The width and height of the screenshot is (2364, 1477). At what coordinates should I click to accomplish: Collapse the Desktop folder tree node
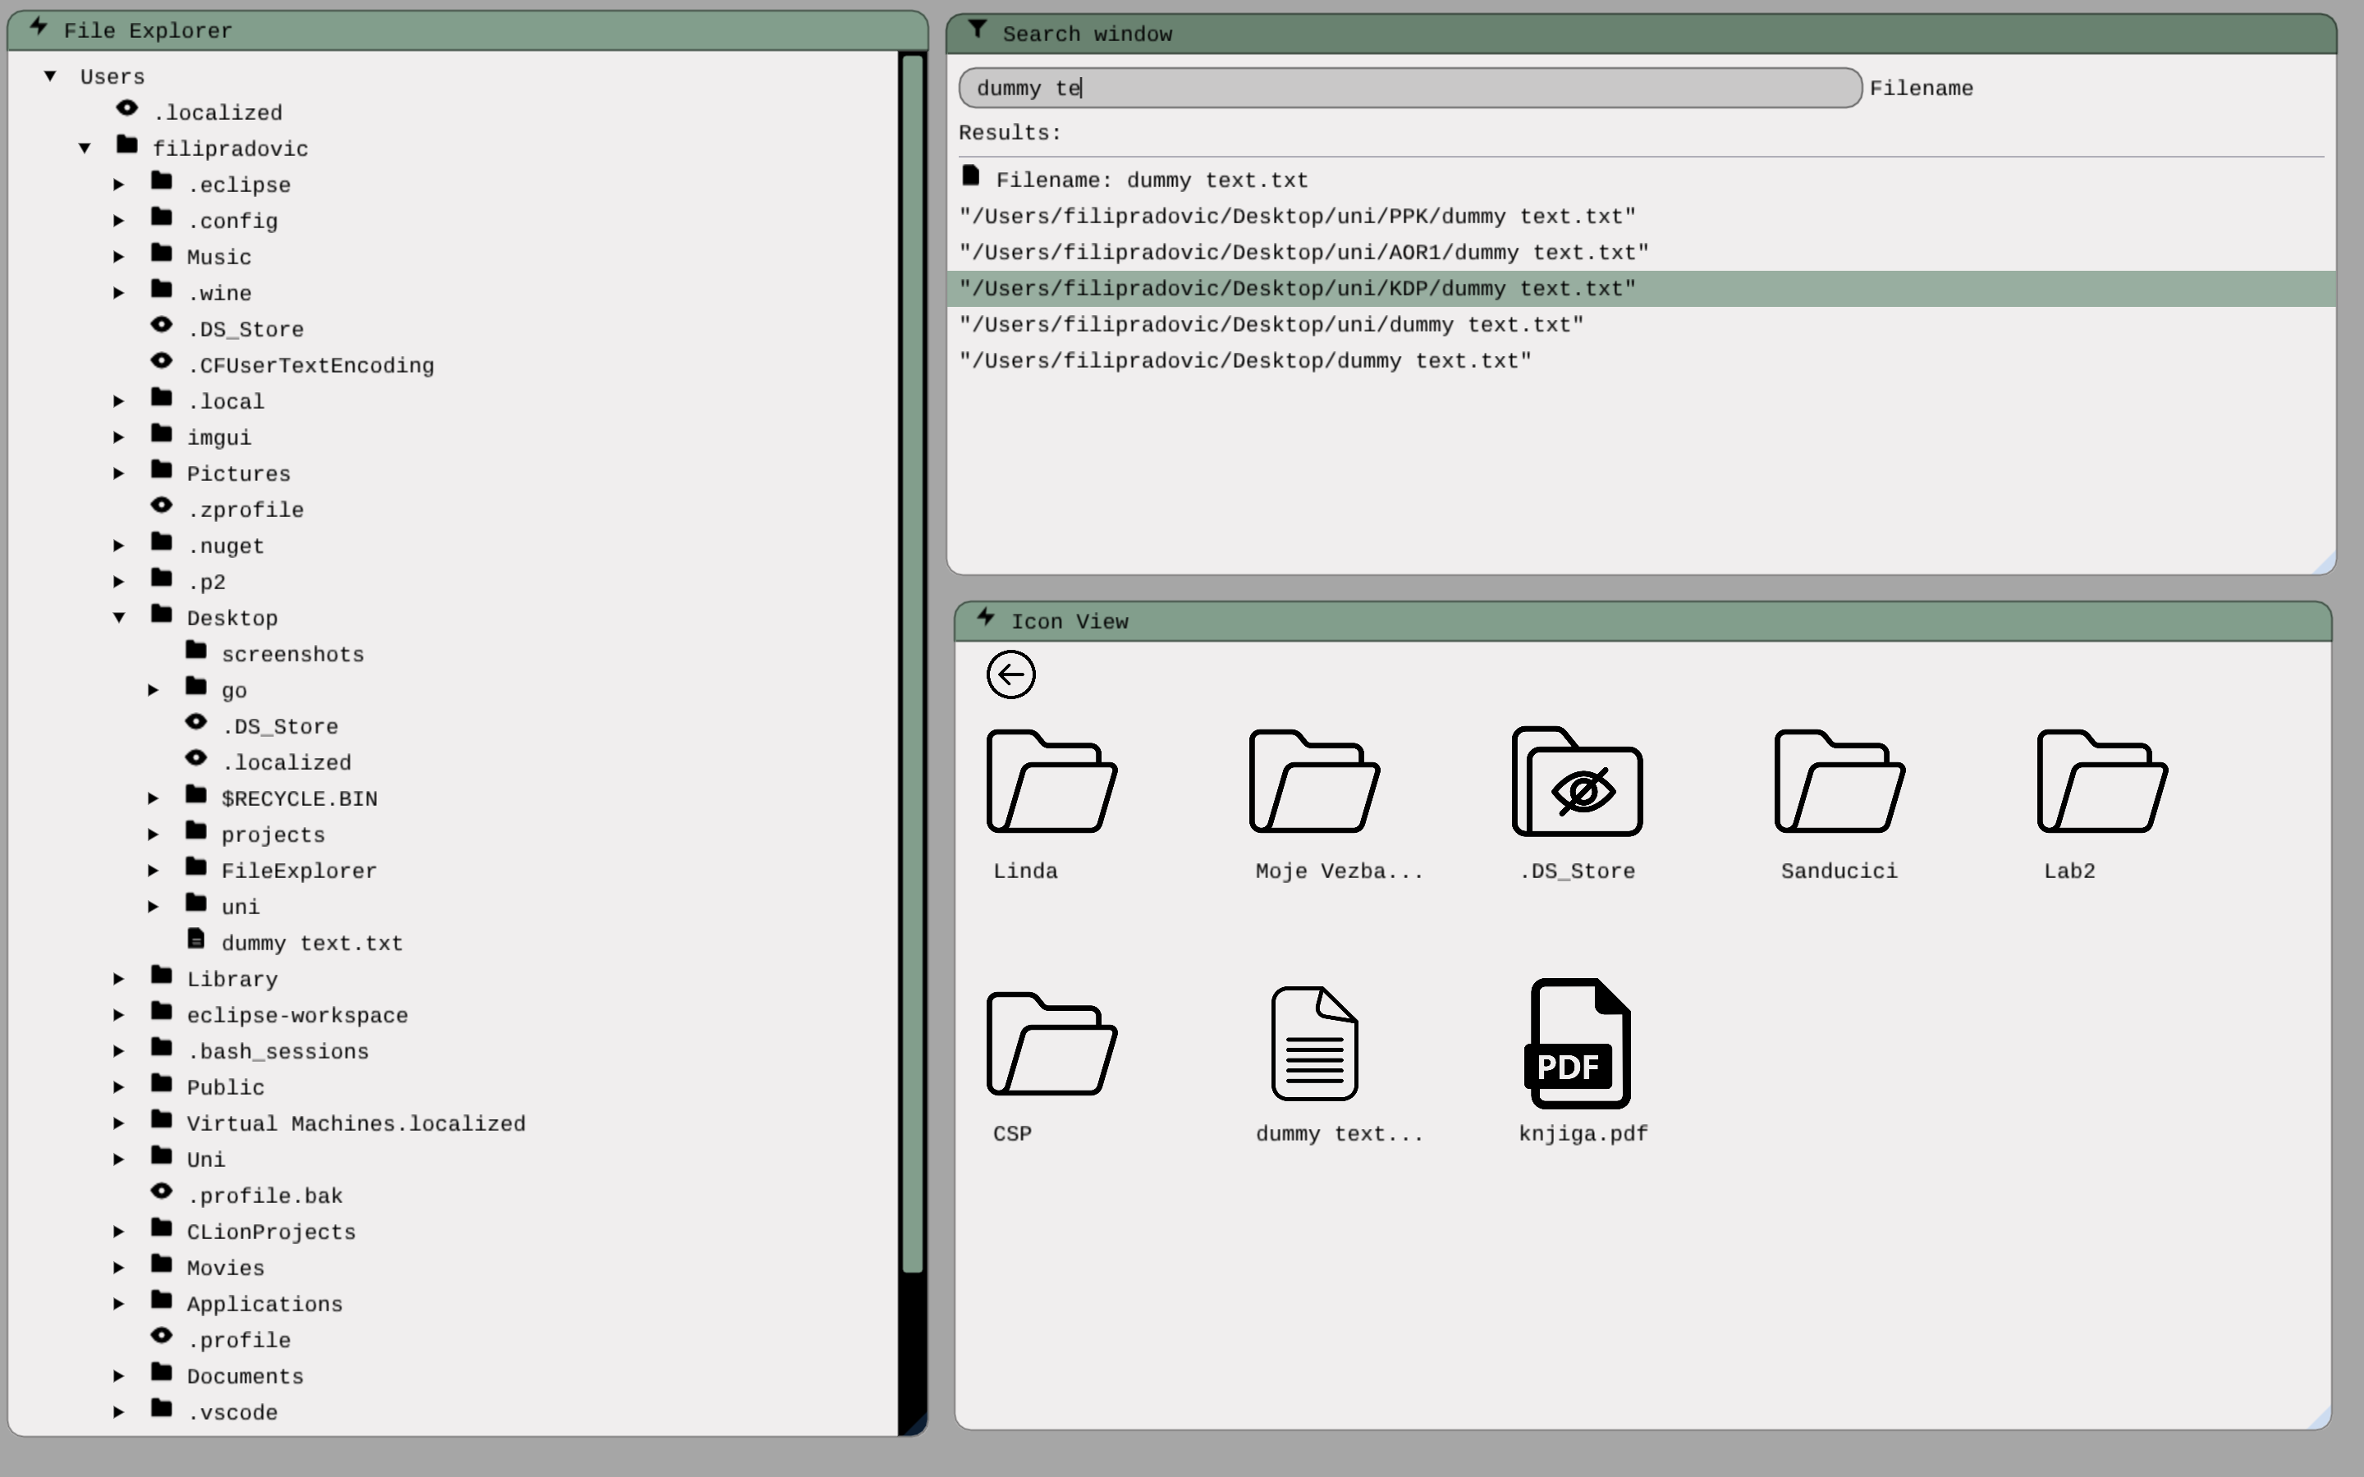pyautogui.click(x=119, y=617)
